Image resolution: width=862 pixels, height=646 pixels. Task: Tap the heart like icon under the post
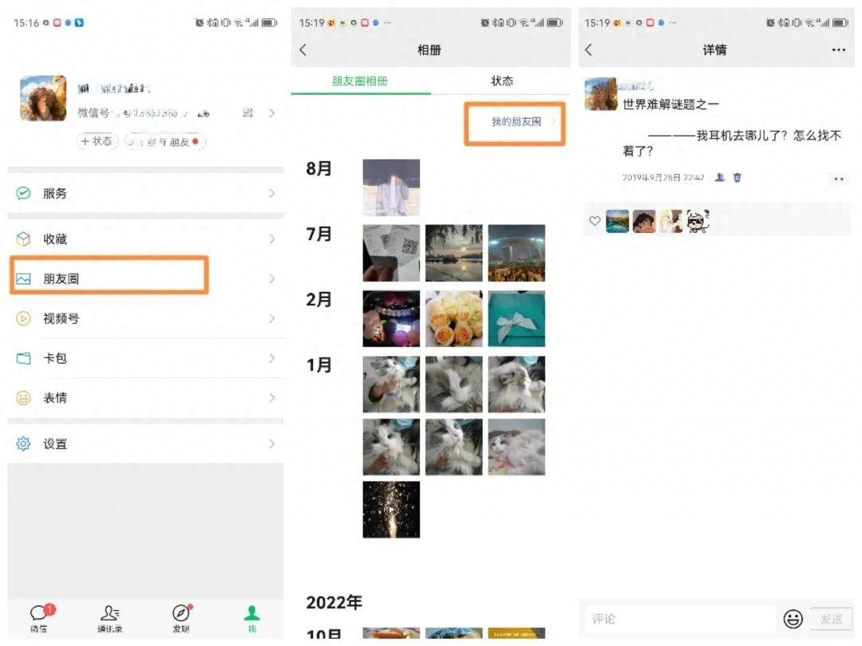click(x=595, y=221)
